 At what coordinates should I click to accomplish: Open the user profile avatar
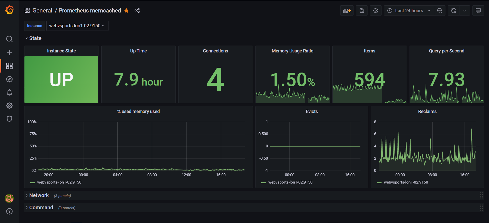click(9, 198)
